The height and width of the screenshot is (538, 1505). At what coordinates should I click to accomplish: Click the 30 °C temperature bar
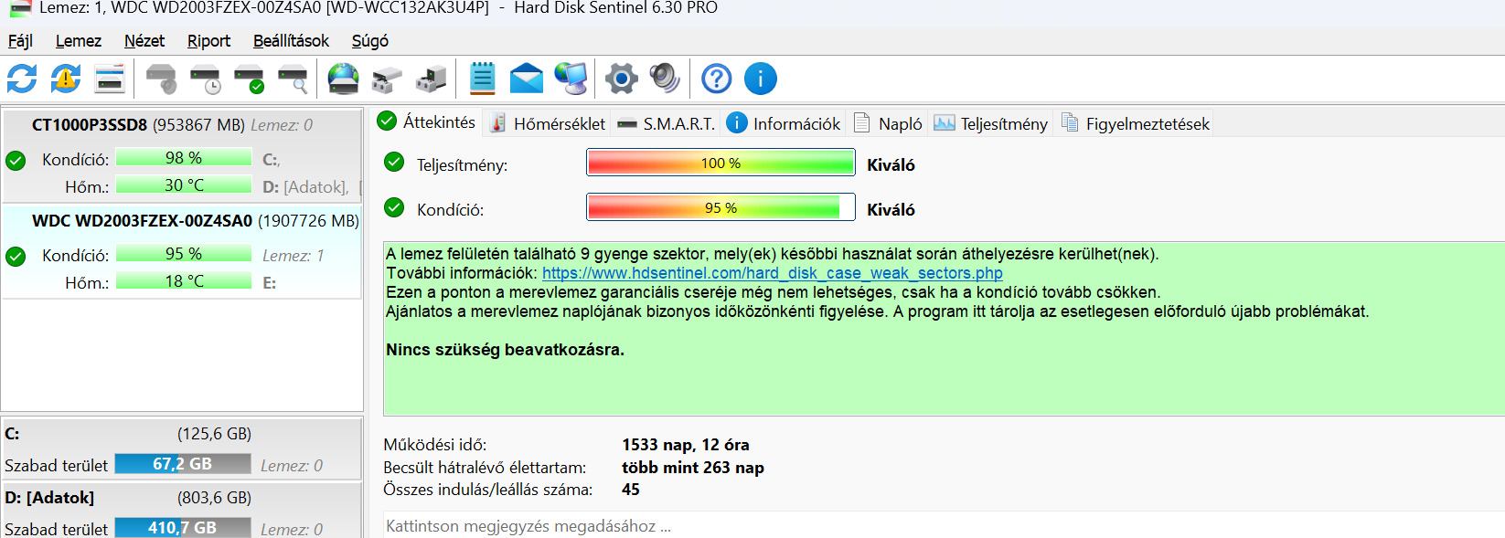pyautogui.click(x=184, y=185)
